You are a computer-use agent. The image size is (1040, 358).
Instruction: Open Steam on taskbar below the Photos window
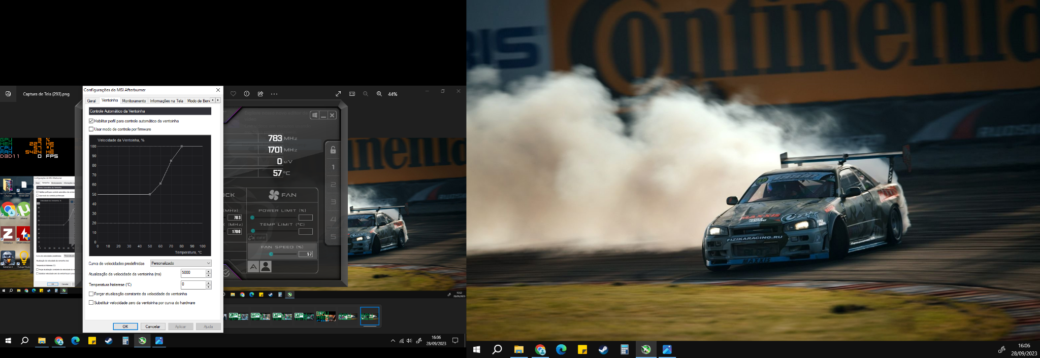click(109, 341)
